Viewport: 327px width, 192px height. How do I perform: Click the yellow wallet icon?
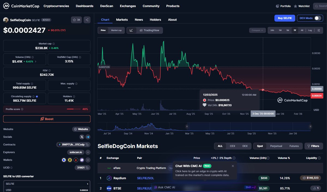point(70,160)
